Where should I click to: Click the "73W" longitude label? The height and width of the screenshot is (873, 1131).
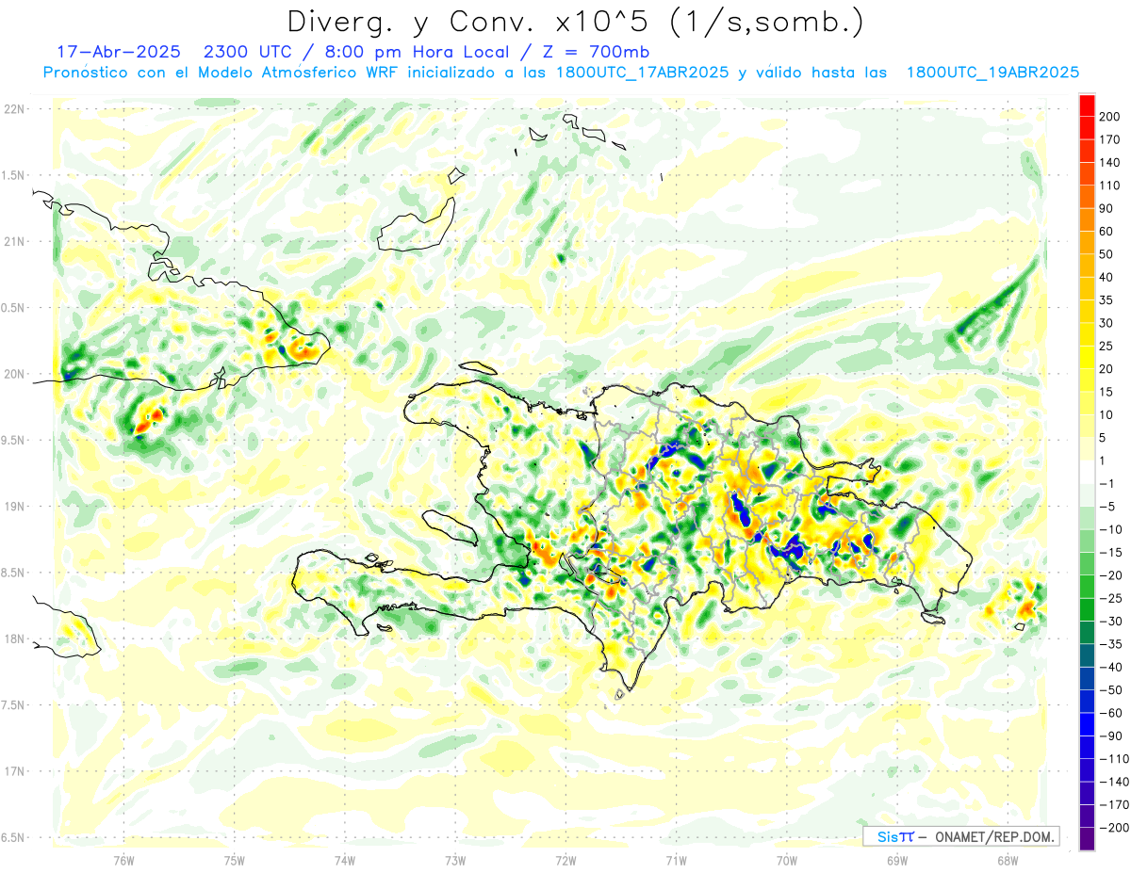point(455,860)
